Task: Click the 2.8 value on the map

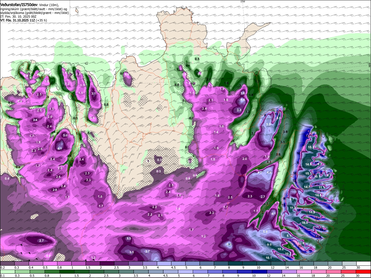Action: pyautogui.click(x=55, y=190)
